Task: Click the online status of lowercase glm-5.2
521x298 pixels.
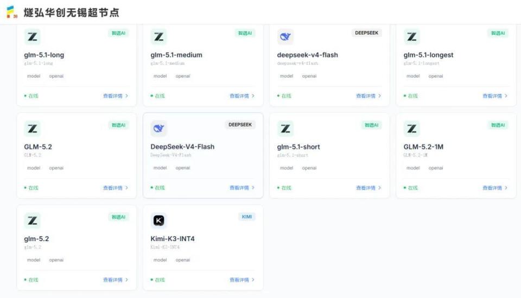Action: pos(31,280)
